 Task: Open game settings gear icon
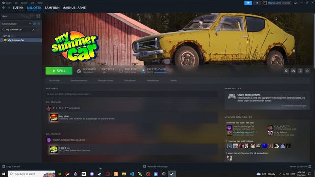point(286,71)
